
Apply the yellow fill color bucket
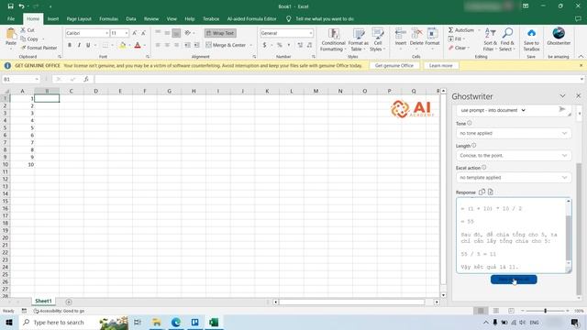pos(122,45)
